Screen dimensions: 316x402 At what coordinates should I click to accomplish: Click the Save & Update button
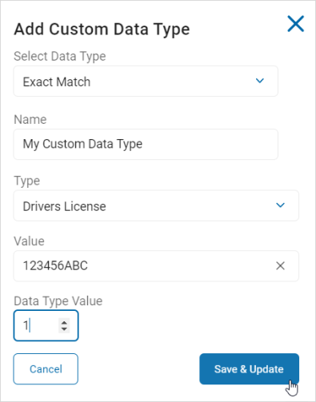249,369
